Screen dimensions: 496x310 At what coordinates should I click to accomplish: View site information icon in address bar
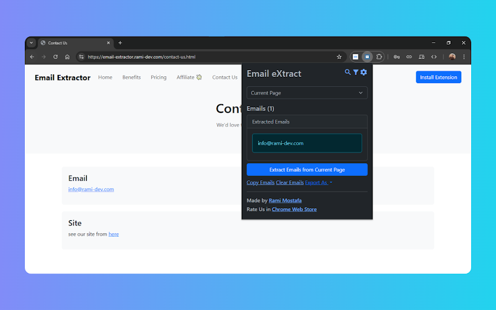81,57
